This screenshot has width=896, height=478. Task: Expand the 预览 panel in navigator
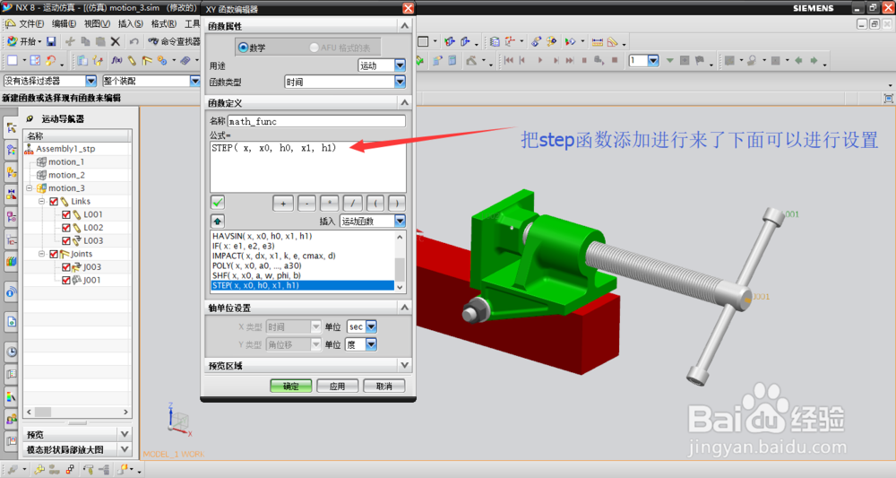(125, 433)
